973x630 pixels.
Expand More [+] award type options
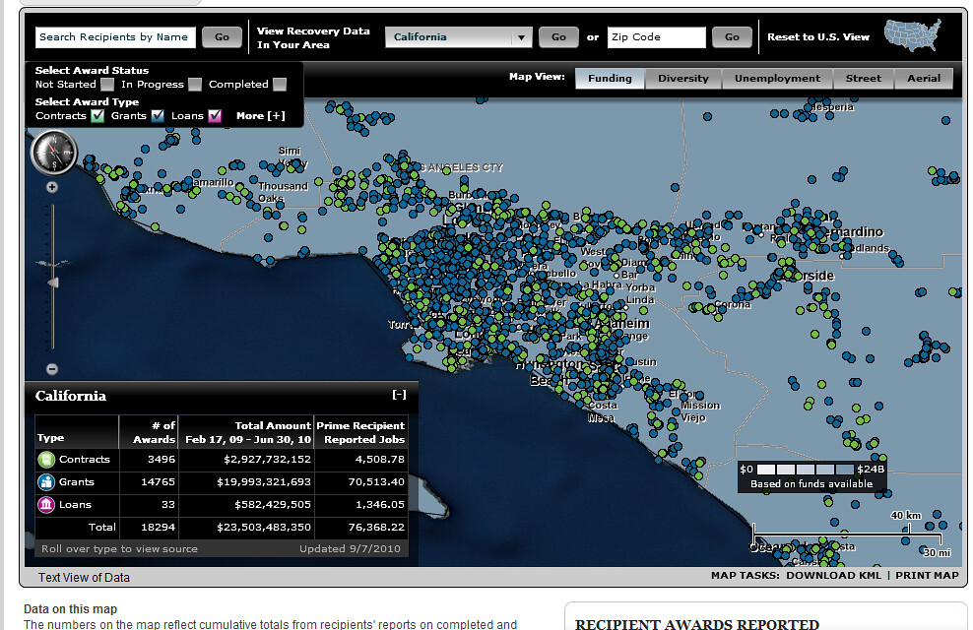click(261, 116)
